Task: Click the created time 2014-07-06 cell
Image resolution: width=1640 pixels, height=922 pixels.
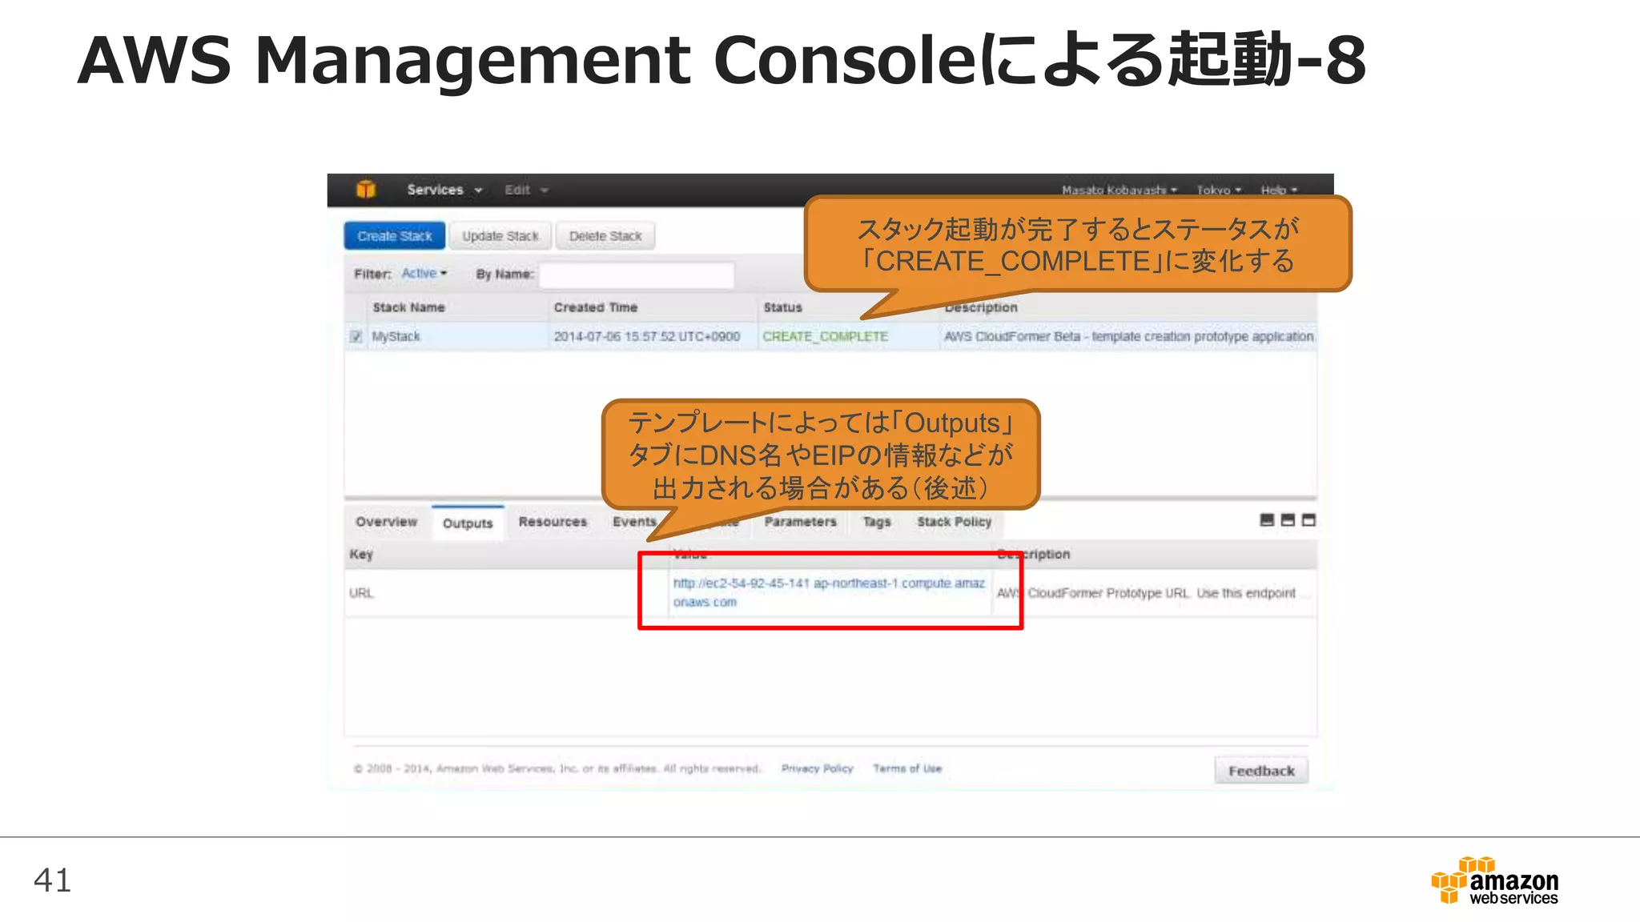Action: click(x=647, y=336)
